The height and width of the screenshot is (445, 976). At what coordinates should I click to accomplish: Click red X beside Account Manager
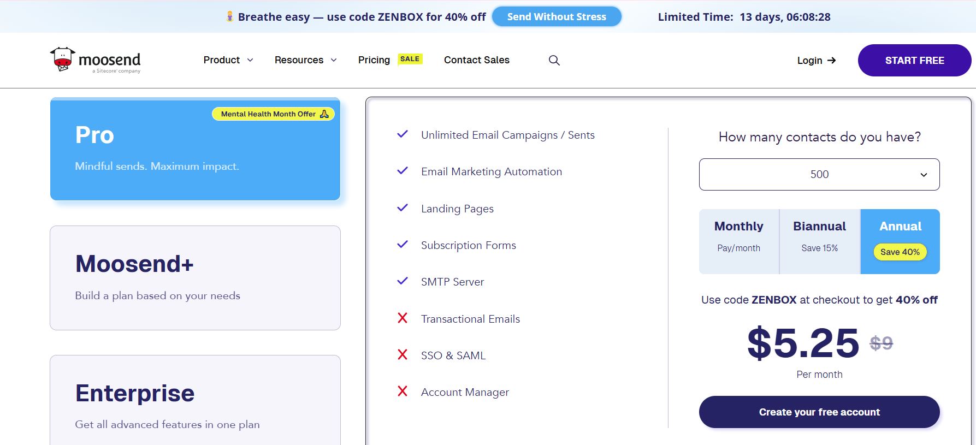click(x=403, y=391)
